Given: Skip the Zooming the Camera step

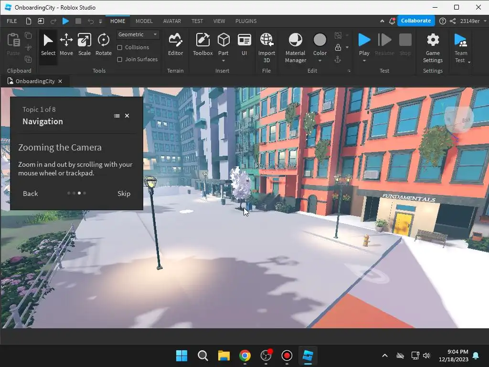Looking at the screenshot, I should pos(124,194).
